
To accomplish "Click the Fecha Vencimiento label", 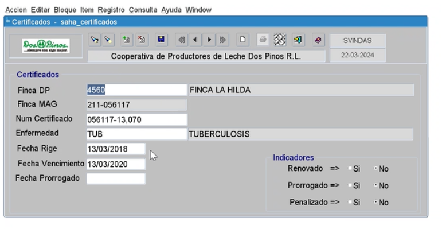I will (x=51, y=164).
